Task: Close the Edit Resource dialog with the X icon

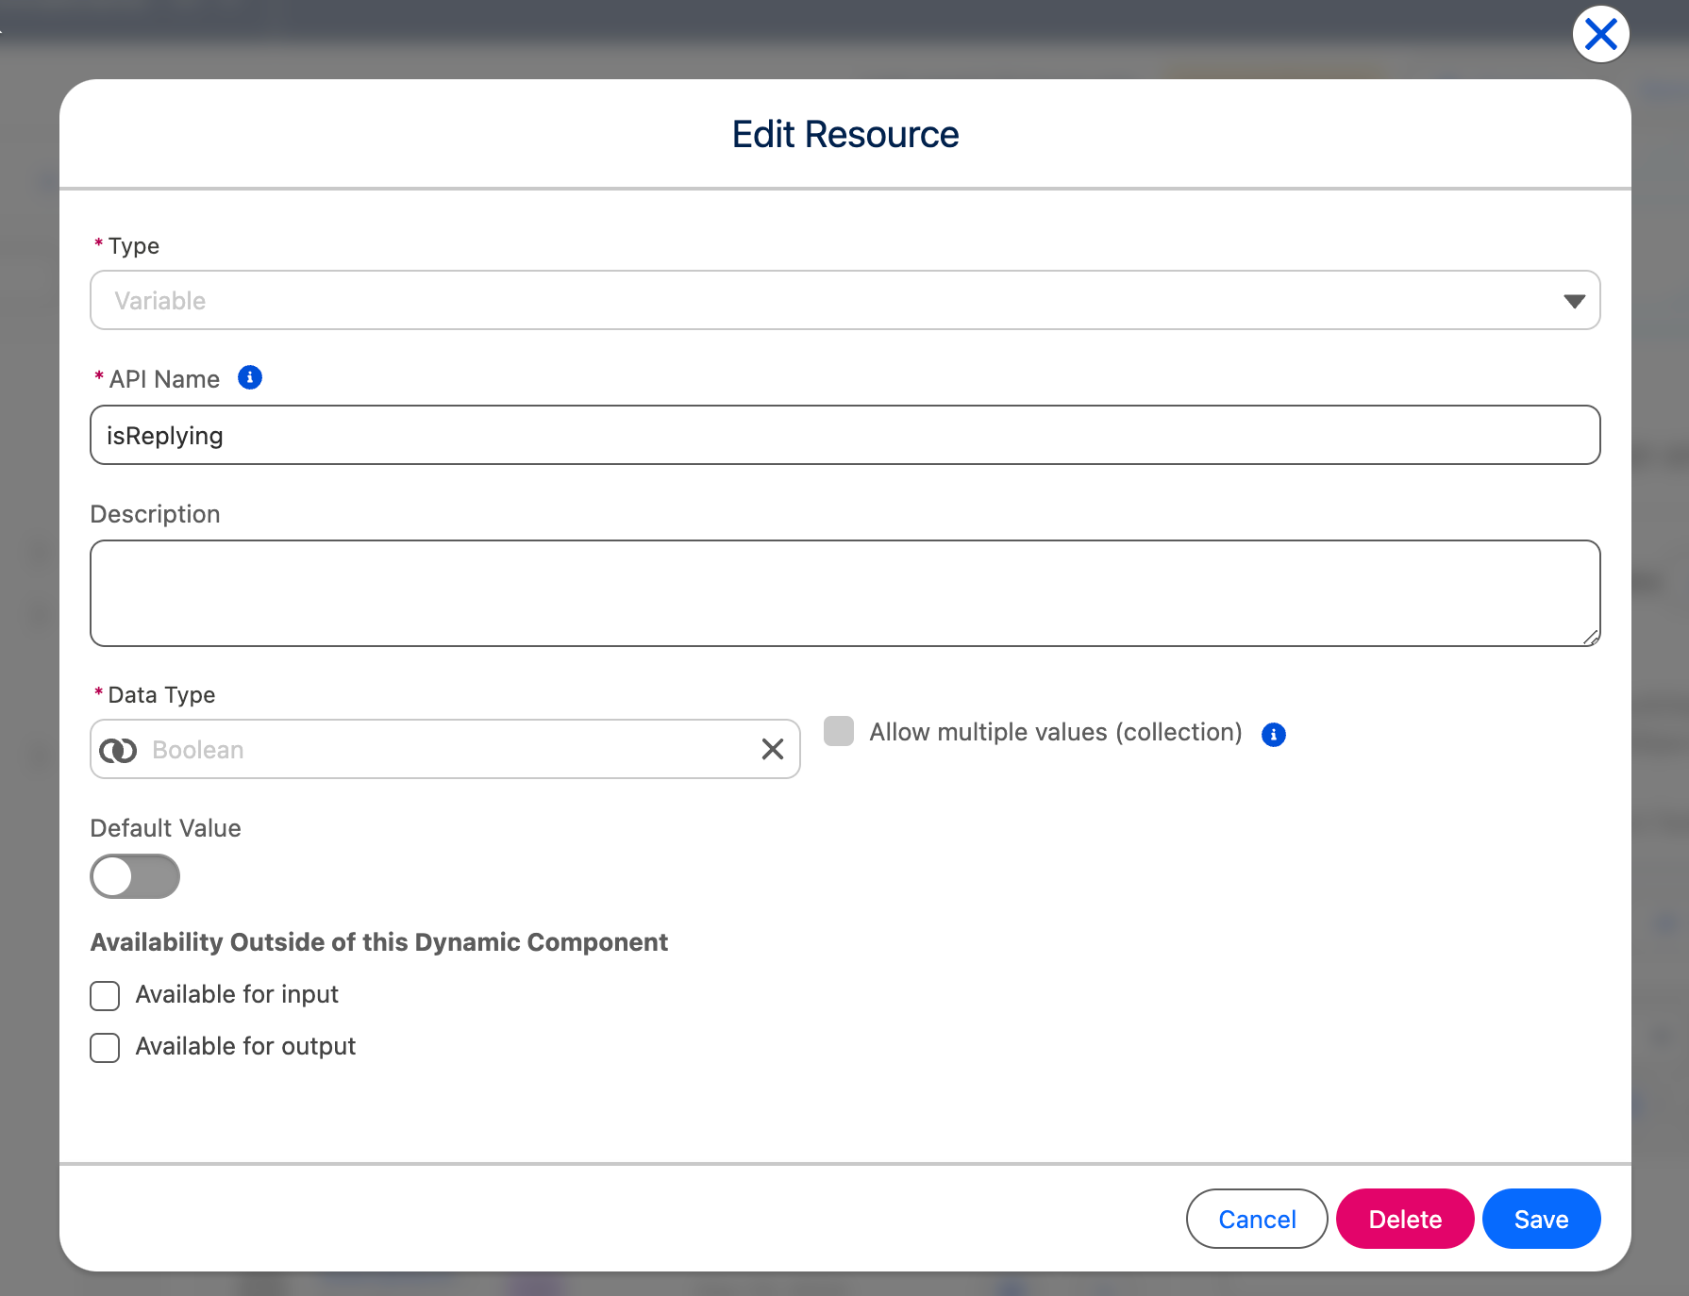Action: (x=1600, y=35)
